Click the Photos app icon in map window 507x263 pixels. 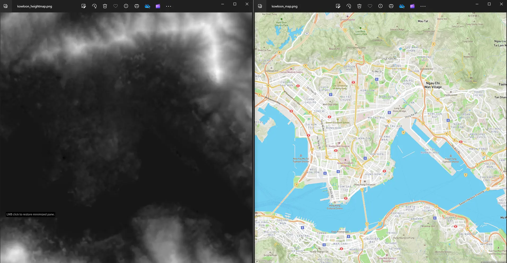260,6
